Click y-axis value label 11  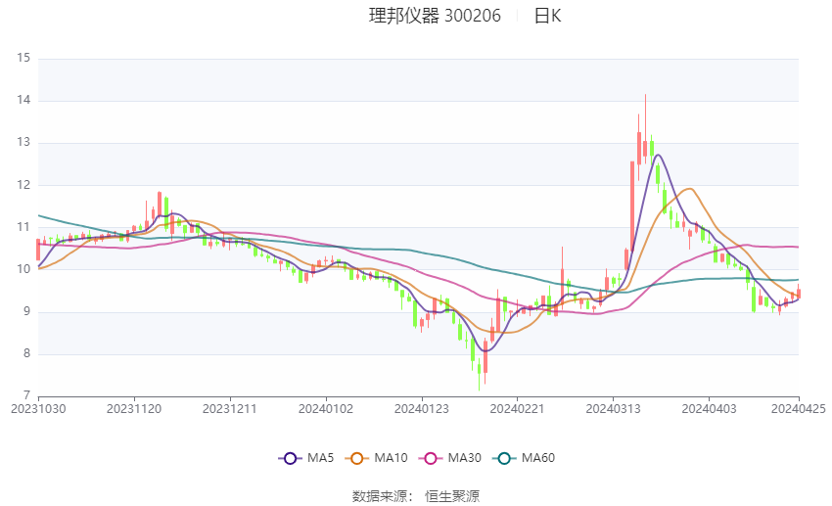coord(23,227)
